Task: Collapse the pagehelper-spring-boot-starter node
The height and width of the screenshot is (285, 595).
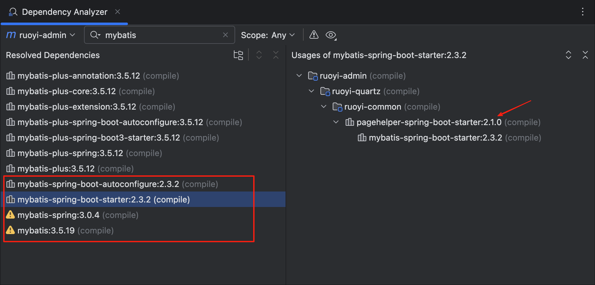Action: (x=336, y=122)
